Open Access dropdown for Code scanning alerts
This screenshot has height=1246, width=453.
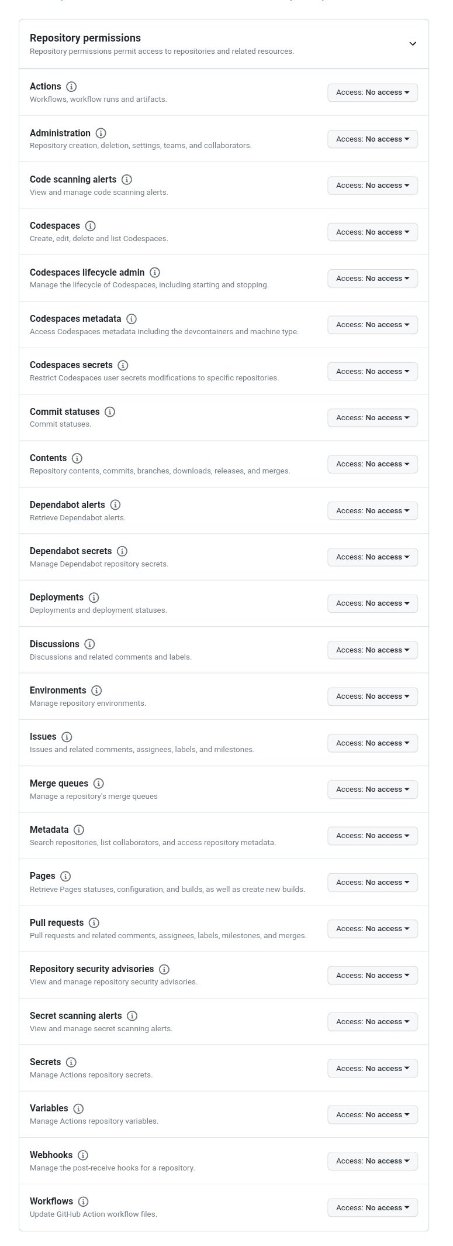pyautogui.click(x=372, y=186)
